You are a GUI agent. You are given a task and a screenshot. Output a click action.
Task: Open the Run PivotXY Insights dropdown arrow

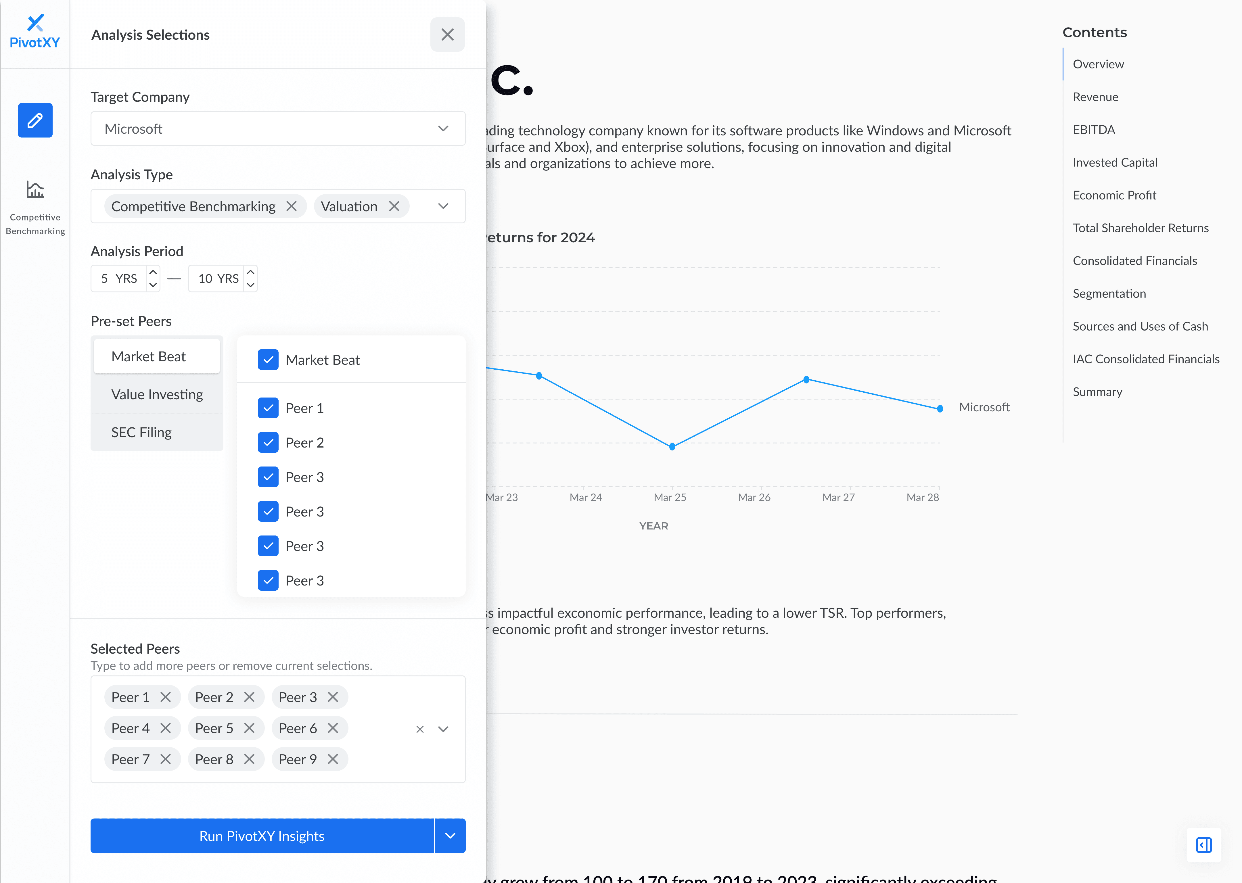[450, 836]
